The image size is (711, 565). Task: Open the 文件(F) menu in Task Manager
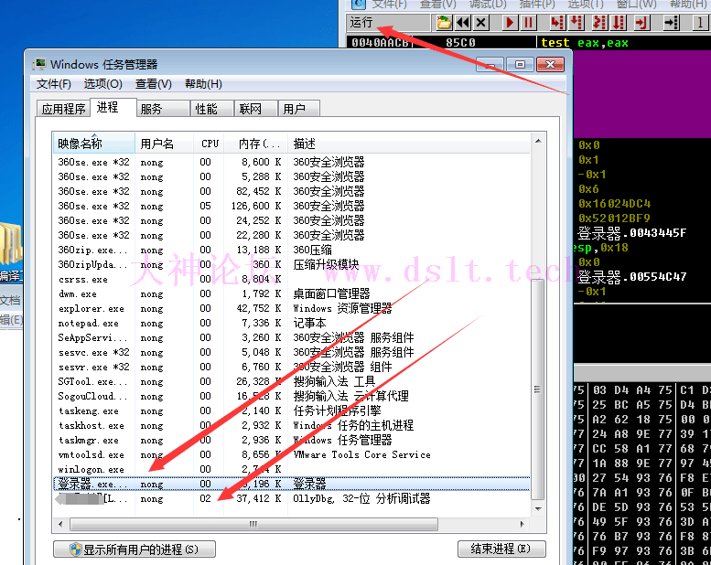pyautogui.click(x=53, y=84)
